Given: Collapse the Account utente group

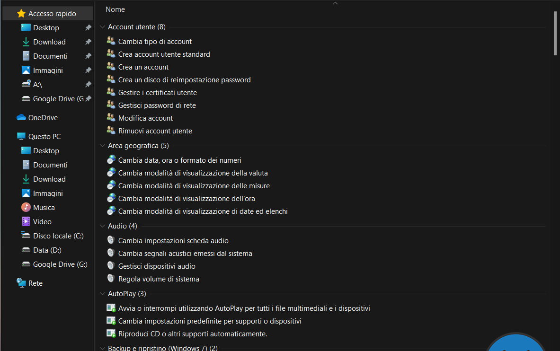Looking at the screenshot, I should [x=103, y=27].
